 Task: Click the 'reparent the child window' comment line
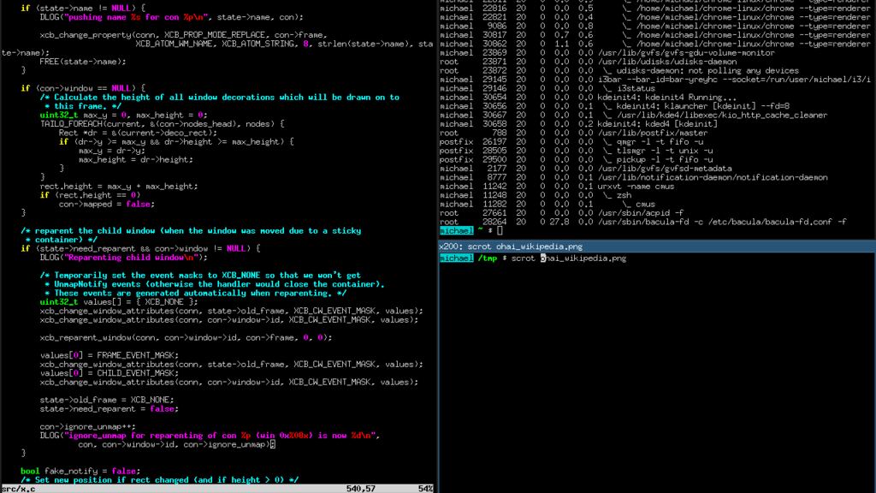pyautogui.click(x=191, y=231)
